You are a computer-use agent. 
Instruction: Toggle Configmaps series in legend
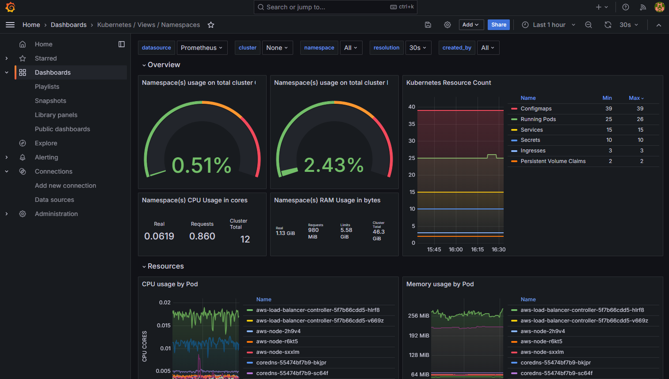click(x=536, y=109)
